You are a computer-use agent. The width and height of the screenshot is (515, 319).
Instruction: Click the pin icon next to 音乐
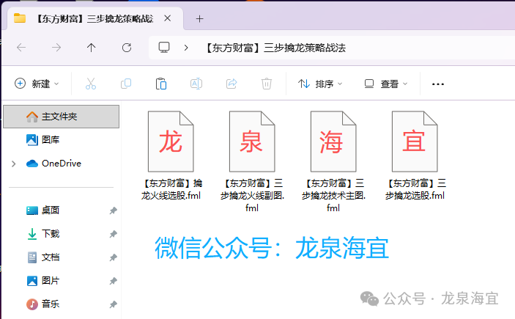(x=114, y=304)
